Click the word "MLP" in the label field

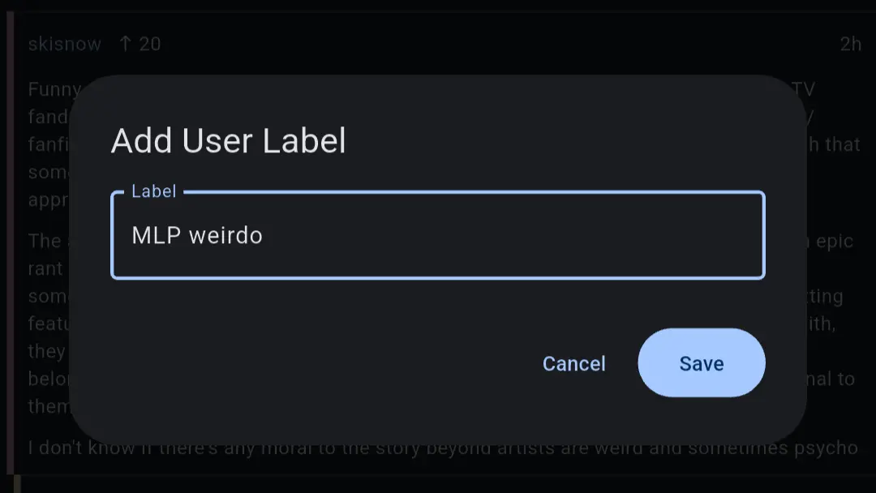pyautogui.click(x=156, y=236)
